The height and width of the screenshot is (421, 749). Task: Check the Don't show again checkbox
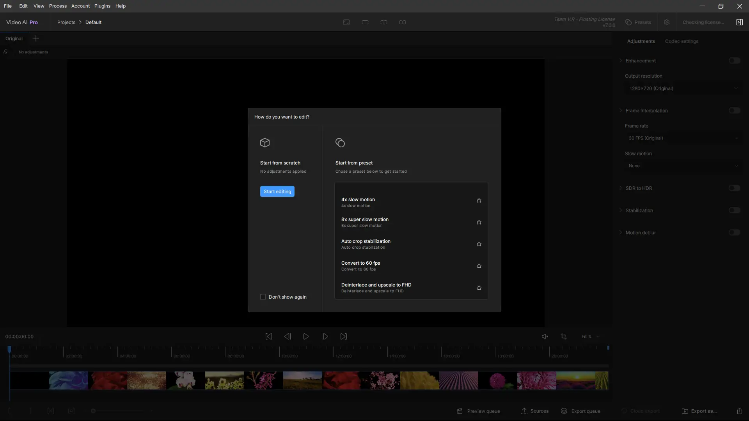[x=263, y=297]
